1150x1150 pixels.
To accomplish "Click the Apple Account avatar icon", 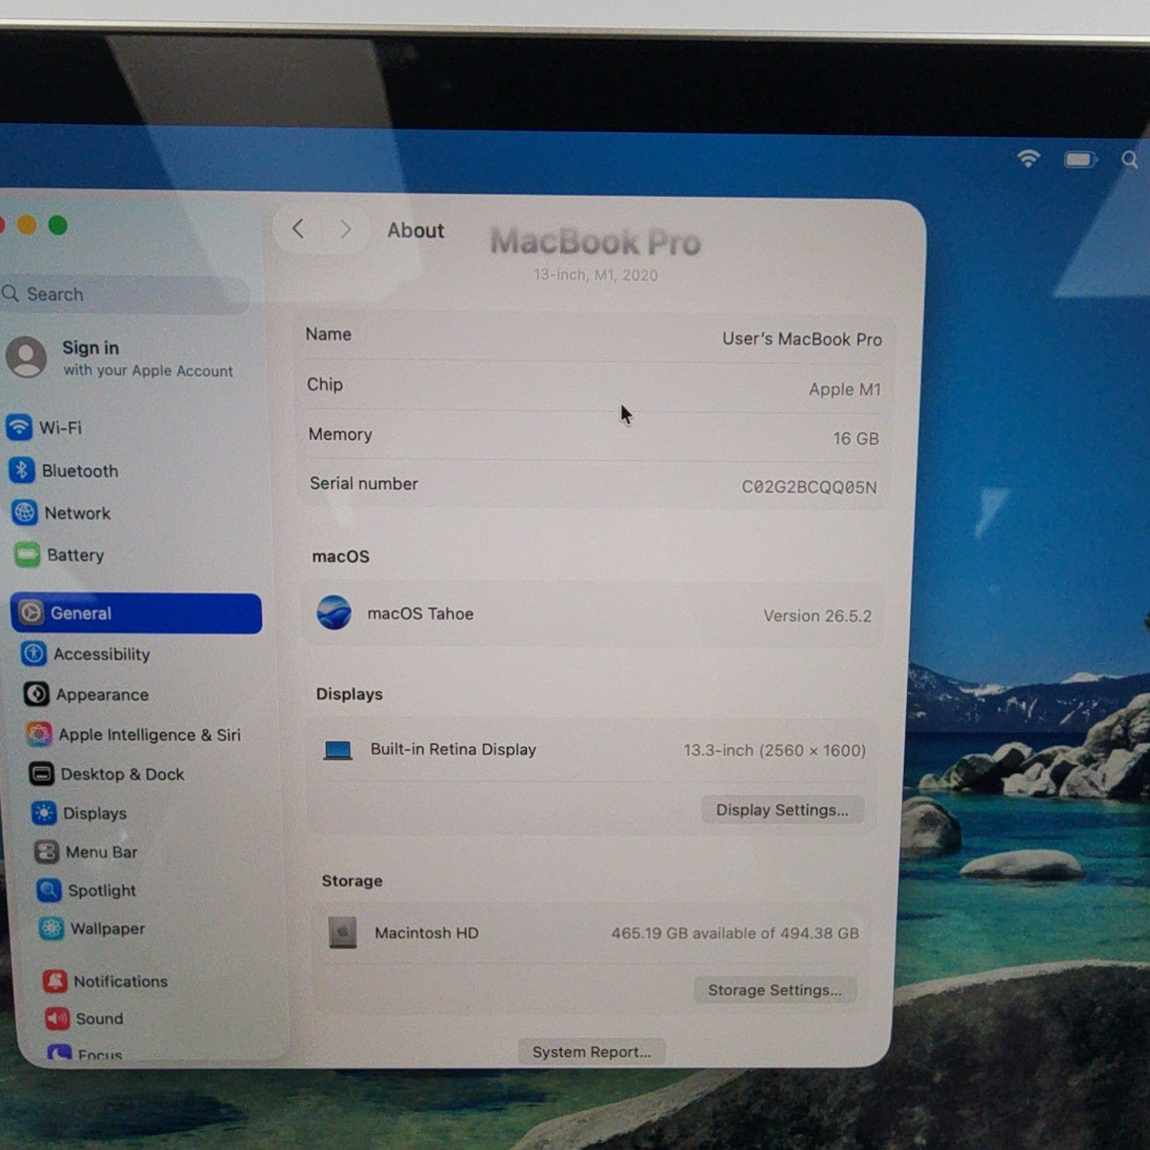I will (x=27, y=356).
